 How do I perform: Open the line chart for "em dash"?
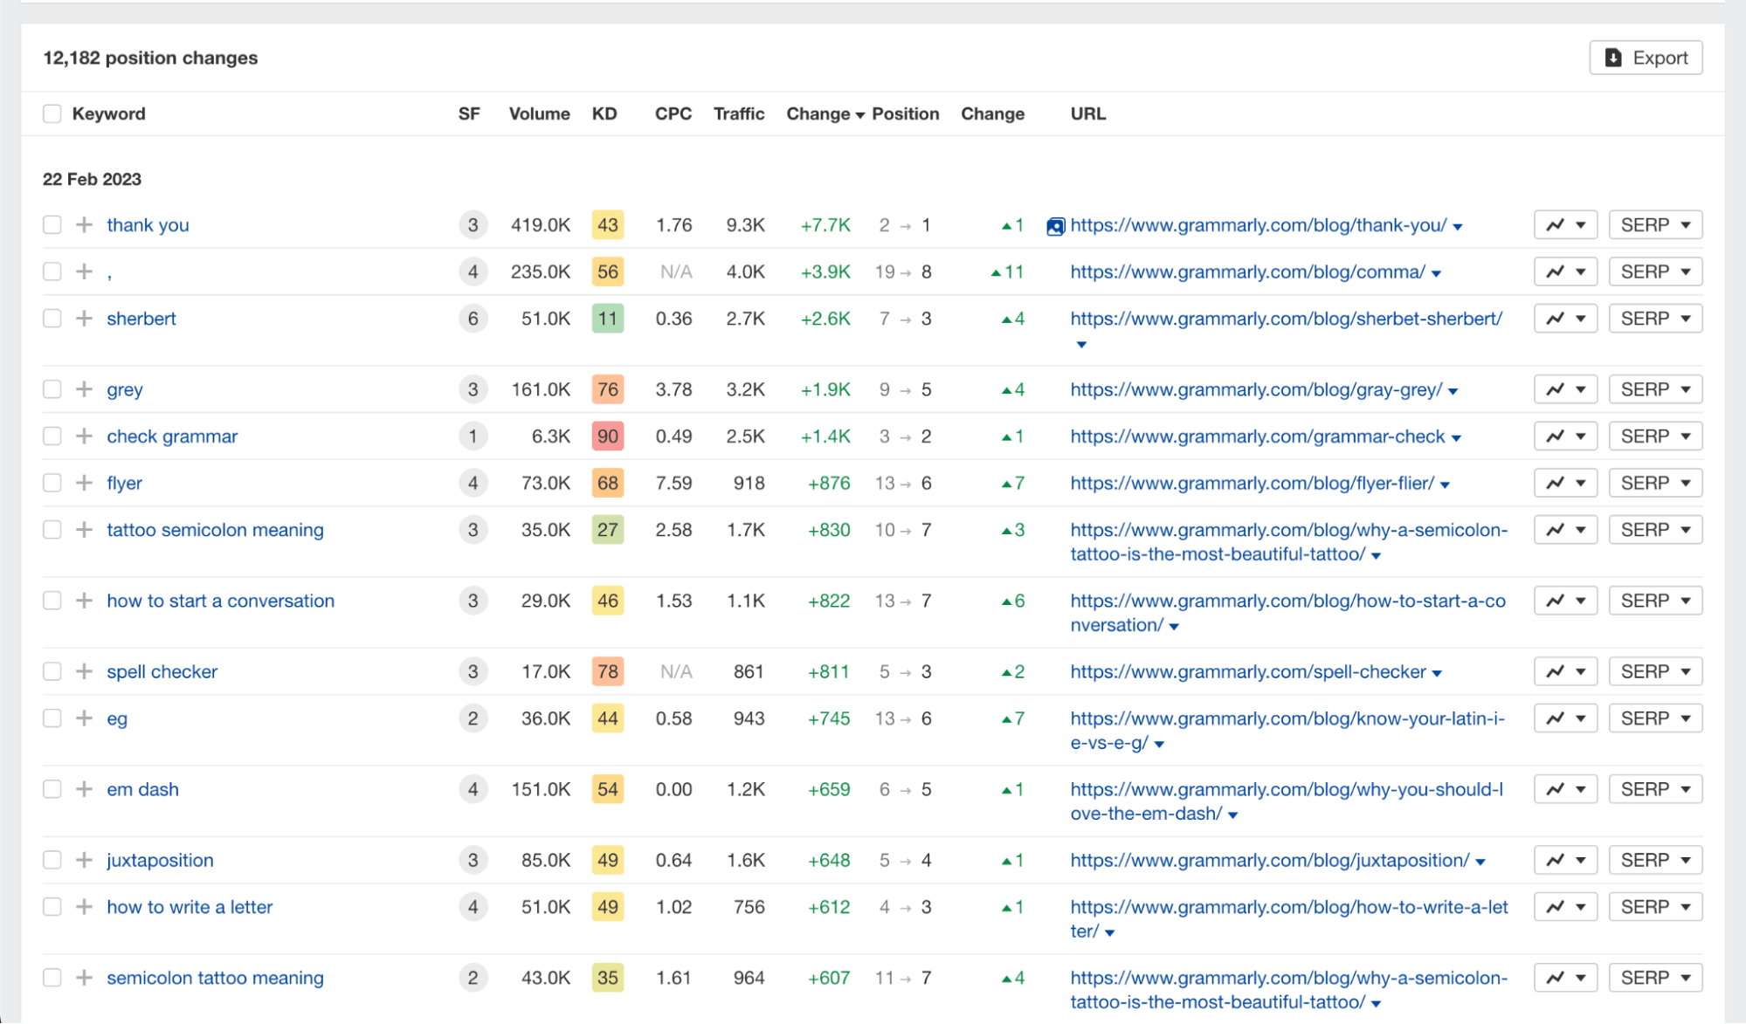[1557, 788]
